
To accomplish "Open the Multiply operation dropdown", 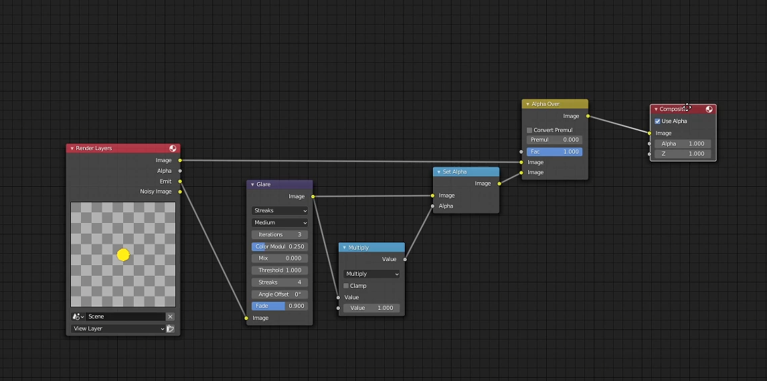I will tap(371, 274).
